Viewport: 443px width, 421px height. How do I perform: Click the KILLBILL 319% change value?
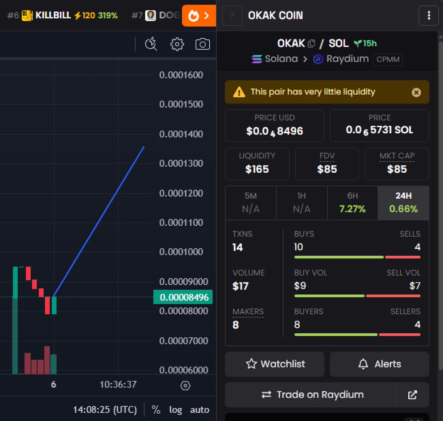(x=108, y=15)
